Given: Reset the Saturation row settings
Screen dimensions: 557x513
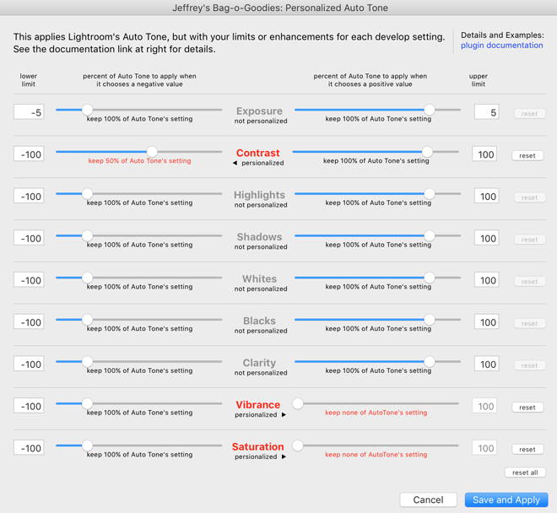Looking at the screenshot, I should 527,450.
